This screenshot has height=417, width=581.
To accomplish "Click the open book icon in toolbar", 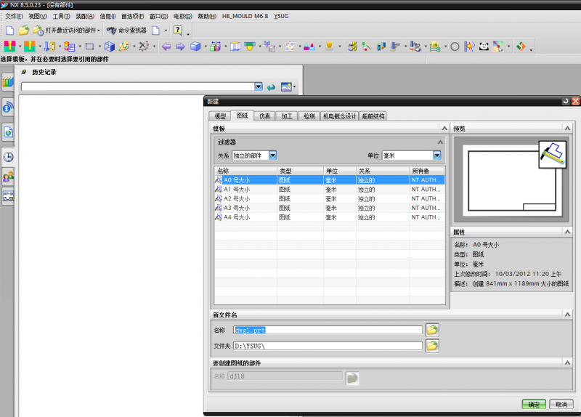I will (x=235, y=46).
